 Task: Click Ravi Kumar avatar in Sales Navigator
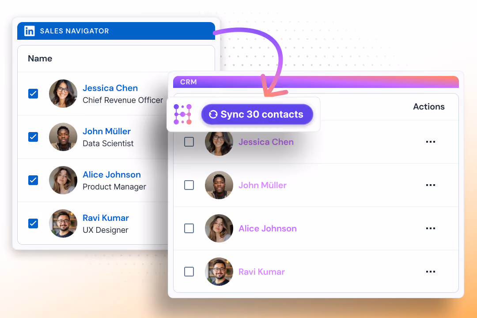click(63, 223)
